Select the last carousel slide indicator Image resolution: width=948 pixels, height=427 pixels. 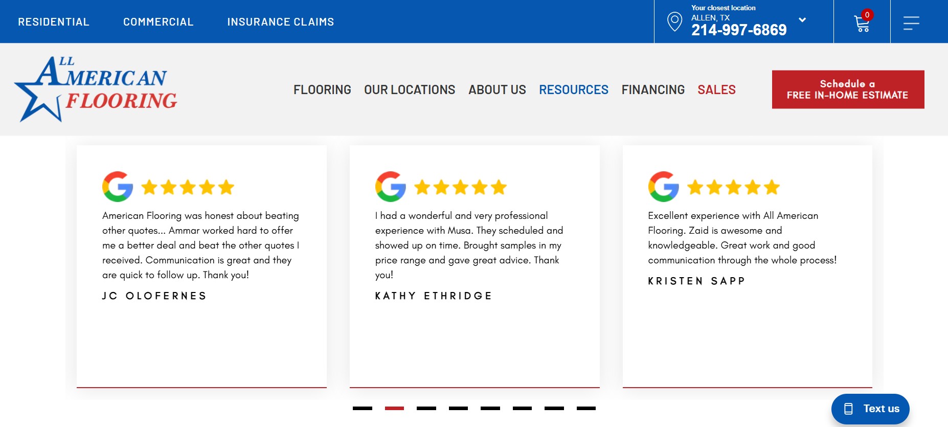pos(586,408)
